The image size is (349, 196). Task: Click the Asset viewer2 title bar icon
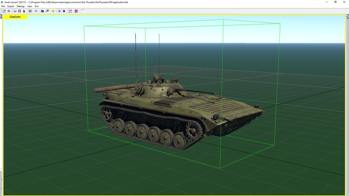coord(2,2)
